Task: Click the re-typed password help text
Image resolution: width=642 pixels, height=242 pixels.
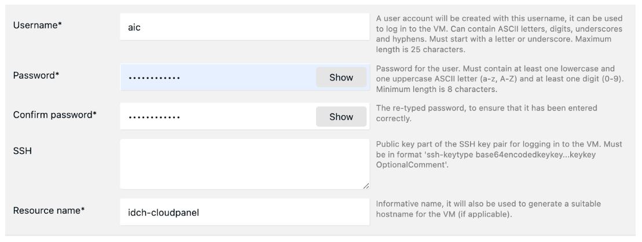Action: (486, 113)
